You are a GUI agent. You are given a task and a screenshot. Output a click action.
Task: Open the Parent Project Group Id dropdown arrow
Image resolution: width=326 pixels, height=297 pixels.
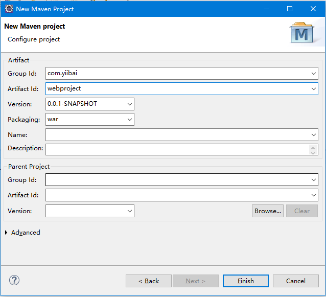[314, 180]
